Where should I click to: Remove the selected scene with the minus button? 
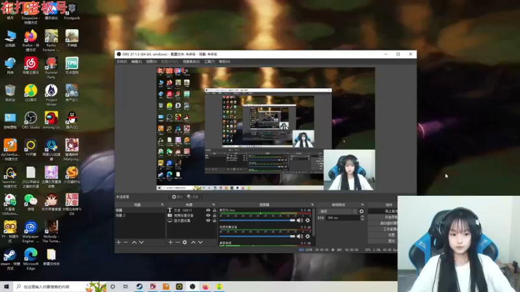(x=125, y=242)
